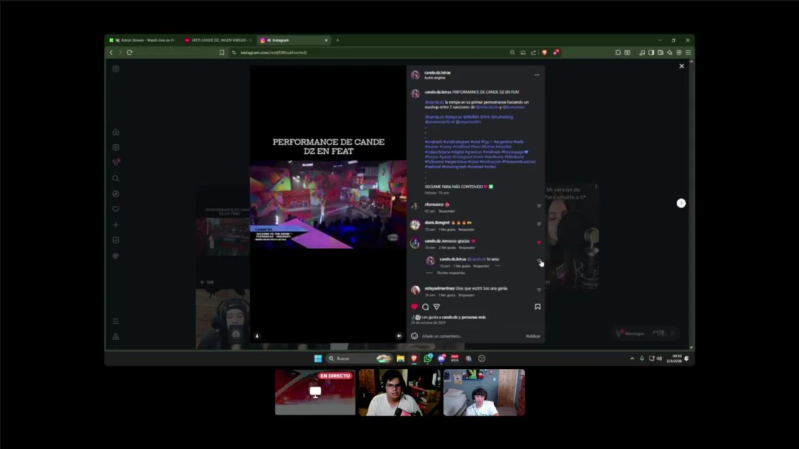
Task: Open volume control in system tray
Action: pos(659,359)
